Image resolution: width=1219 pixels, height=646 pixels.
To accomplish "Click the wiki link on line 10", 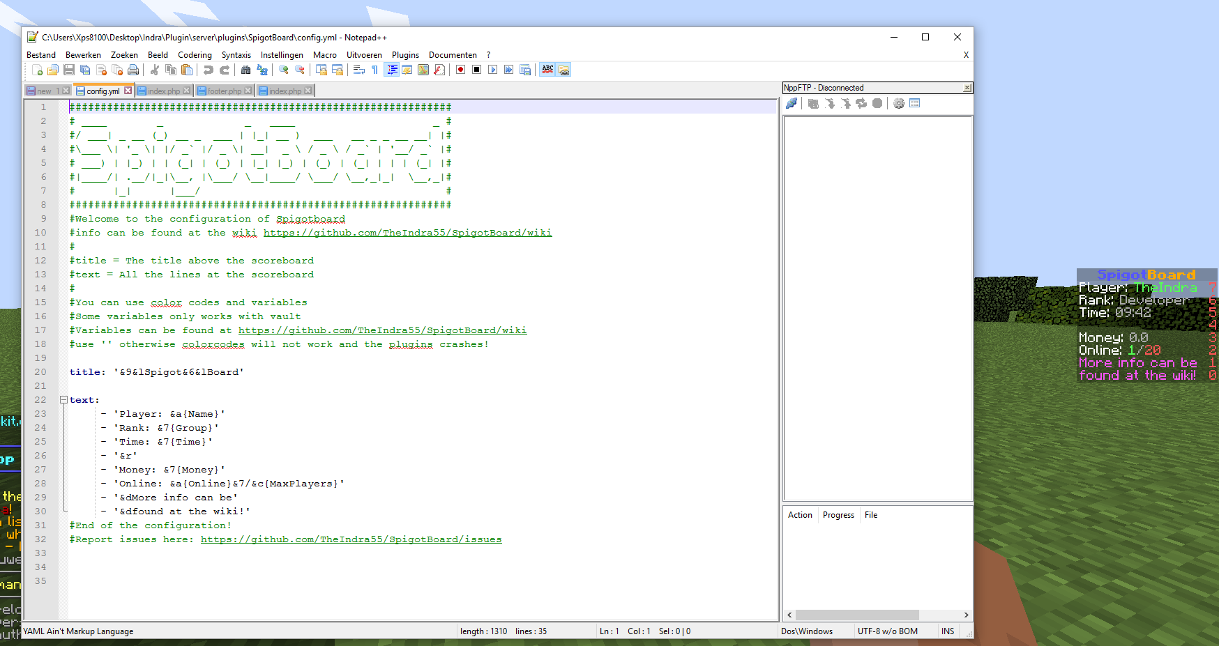I will pyautogui.click(x=407, y=233).
